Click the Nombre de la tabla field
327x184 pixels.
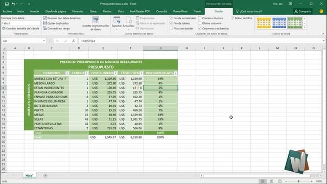click(20, 23)
